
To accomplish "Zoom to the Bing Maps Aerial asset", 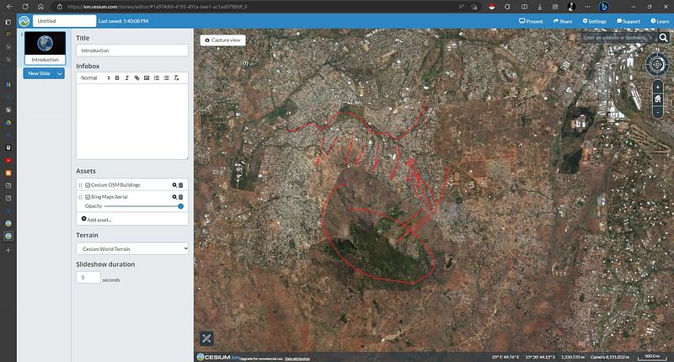I will coord(174,196).
